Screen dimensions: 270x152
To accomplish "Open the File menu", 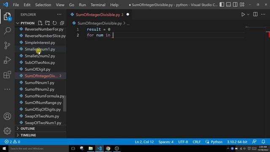I will click(x=16, y=5).
